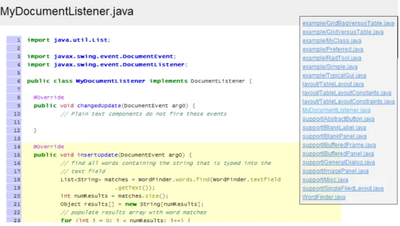
Task: Click line number 21 in gutter
Action: (x=17, y=204)
